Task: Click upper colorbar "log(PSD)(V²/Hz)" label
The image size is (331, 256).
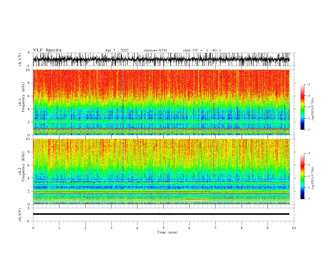Action: (313, 109)
